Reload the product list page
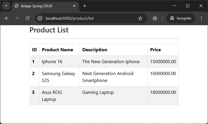The image size is (208, 124). [x=27, y=18]
